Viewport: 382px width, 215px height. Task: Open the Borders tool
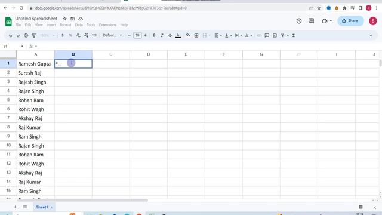pos(196,36)
